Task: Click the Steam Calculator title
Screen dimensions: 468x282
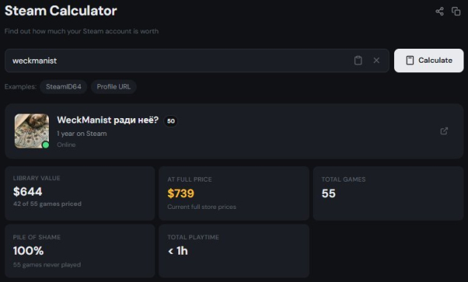Action: click(61, 11)
